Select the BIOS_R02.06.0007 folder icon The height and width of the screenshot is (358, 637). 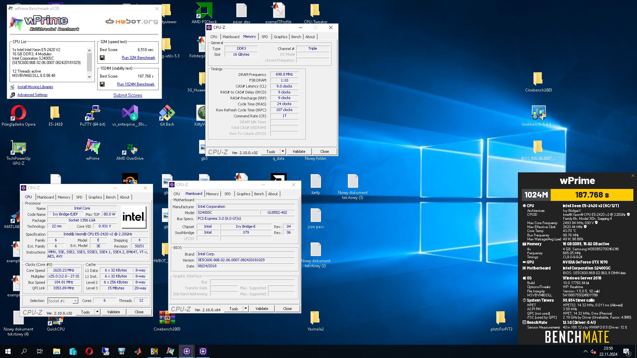pyautogui.click(x=538, y=150)
